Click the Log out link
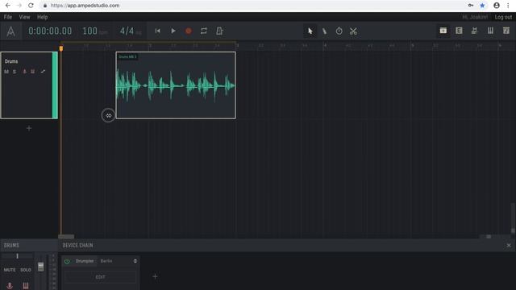516x290 pixels. click(x=503, y=17)
